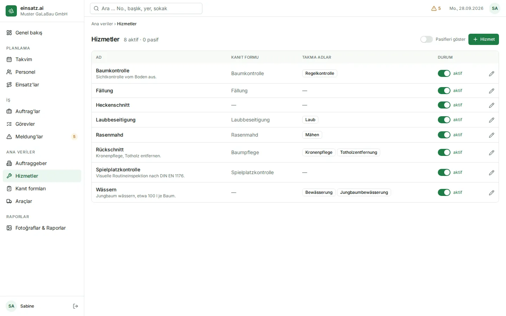Deactivate Fällung status toggle
The width and height of the screenshot is (506, 316).
pos(444,91)
